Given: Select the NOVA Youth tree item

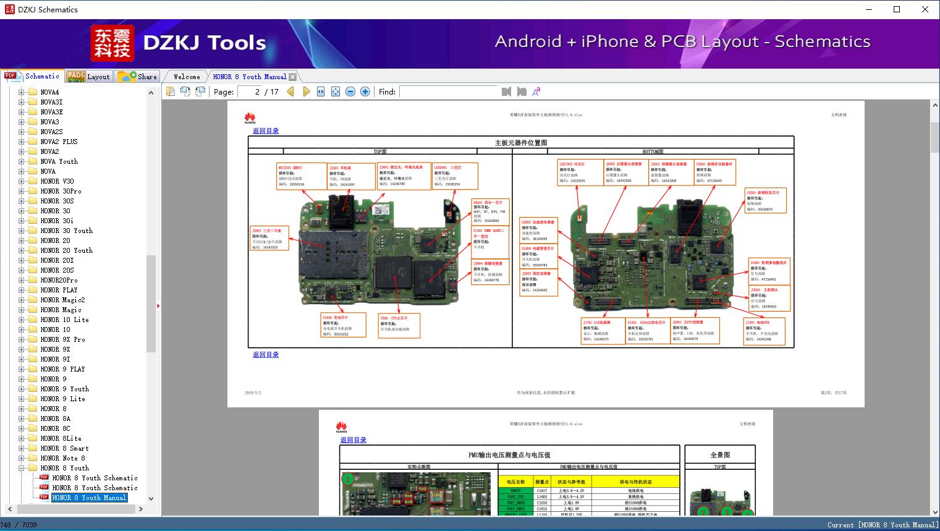Looking at the screenshot, I should click(x=59, y=161).
